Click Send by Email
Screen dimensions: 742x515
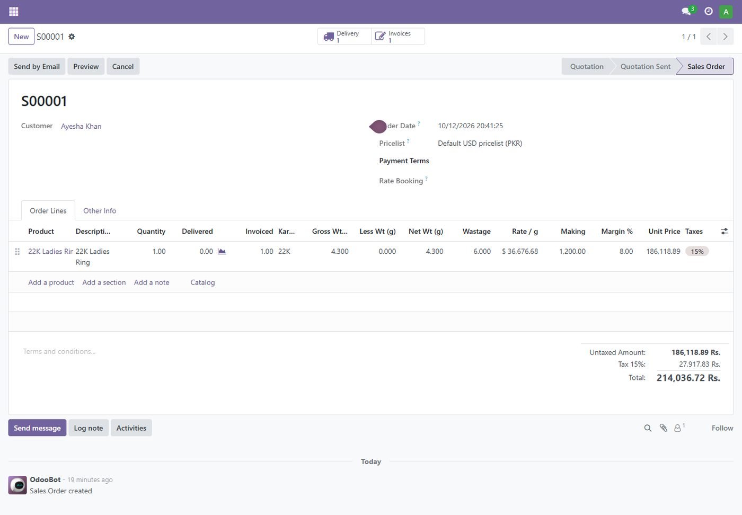tap(37, 66)
